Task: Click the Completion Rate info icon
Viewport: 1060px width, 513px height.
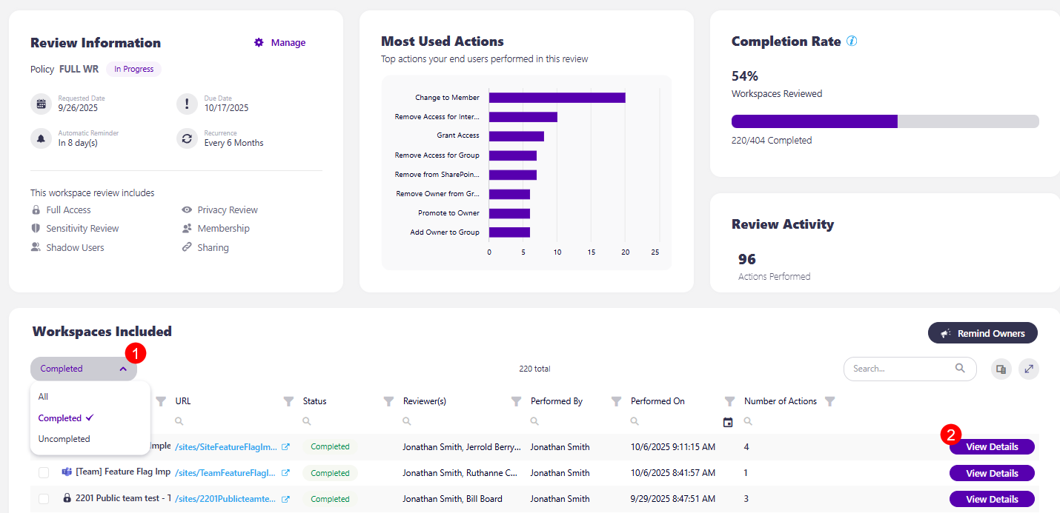Action: pos(851,41)
